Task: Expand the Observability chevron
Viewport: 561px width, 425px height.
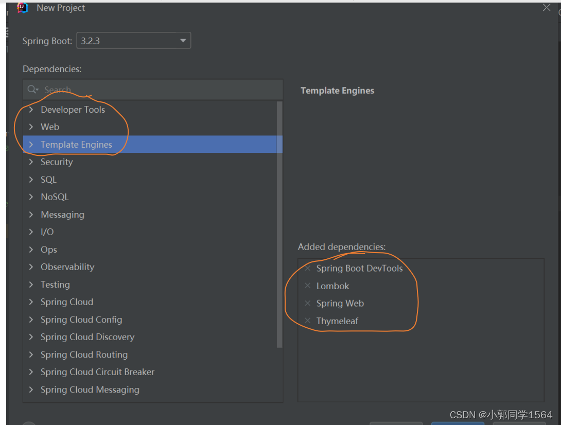Action: 31,267
